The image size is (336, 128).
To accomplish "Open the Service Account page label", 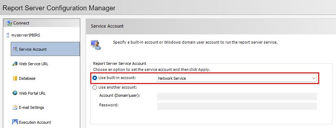I will pos(33,49).
